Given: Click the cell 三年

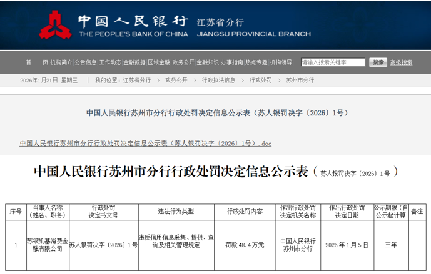Looking at the screenshot, I should 391,245.
